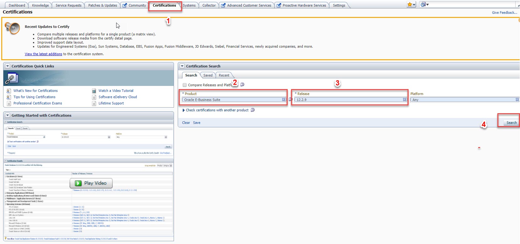Open the Patches & Updates tab
This screenshot has height=244, width=520.
(x=103, y=5)
